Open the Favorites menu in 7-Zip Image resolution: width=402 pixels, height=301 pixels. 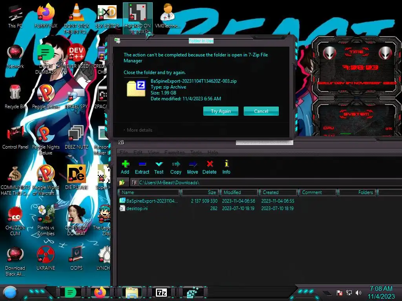click(175, 152)
